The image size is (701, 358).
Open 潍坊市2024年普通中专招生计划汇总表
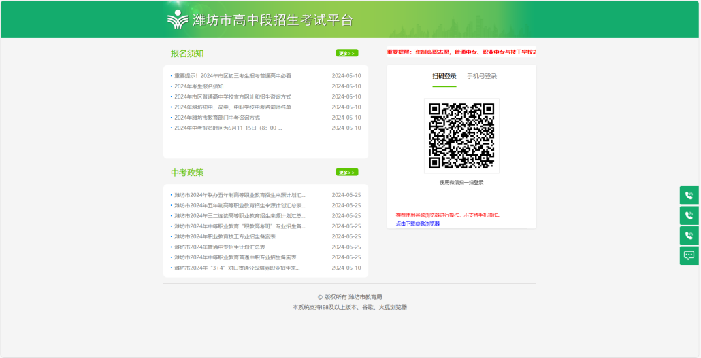[x=220, y=247]
